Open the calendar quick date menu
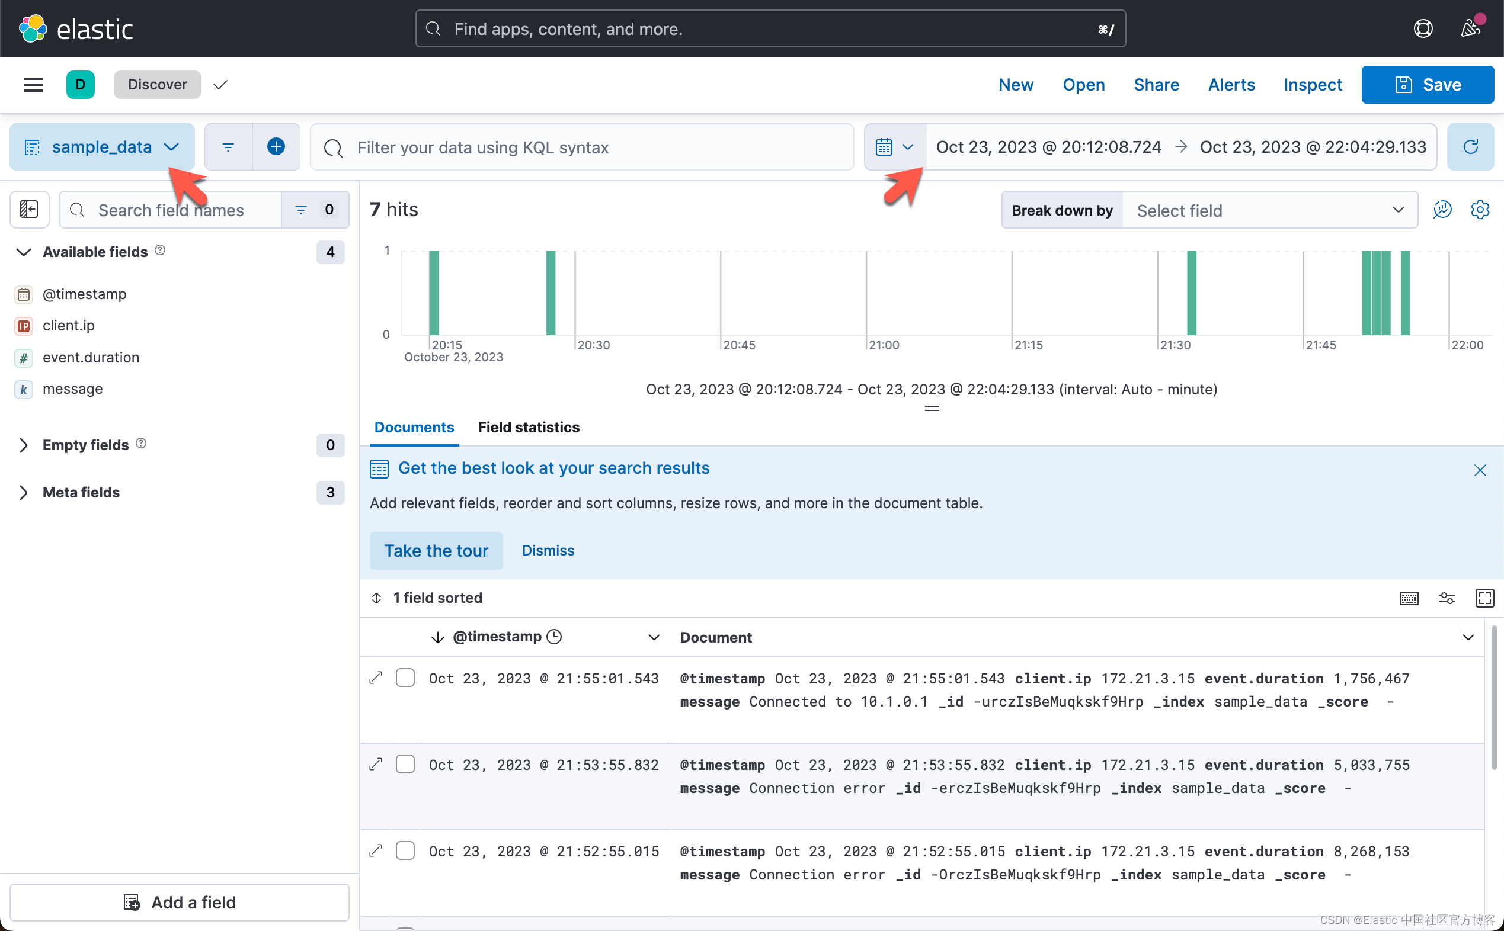This screenshot has height=931, width=1504. [894, 146]
